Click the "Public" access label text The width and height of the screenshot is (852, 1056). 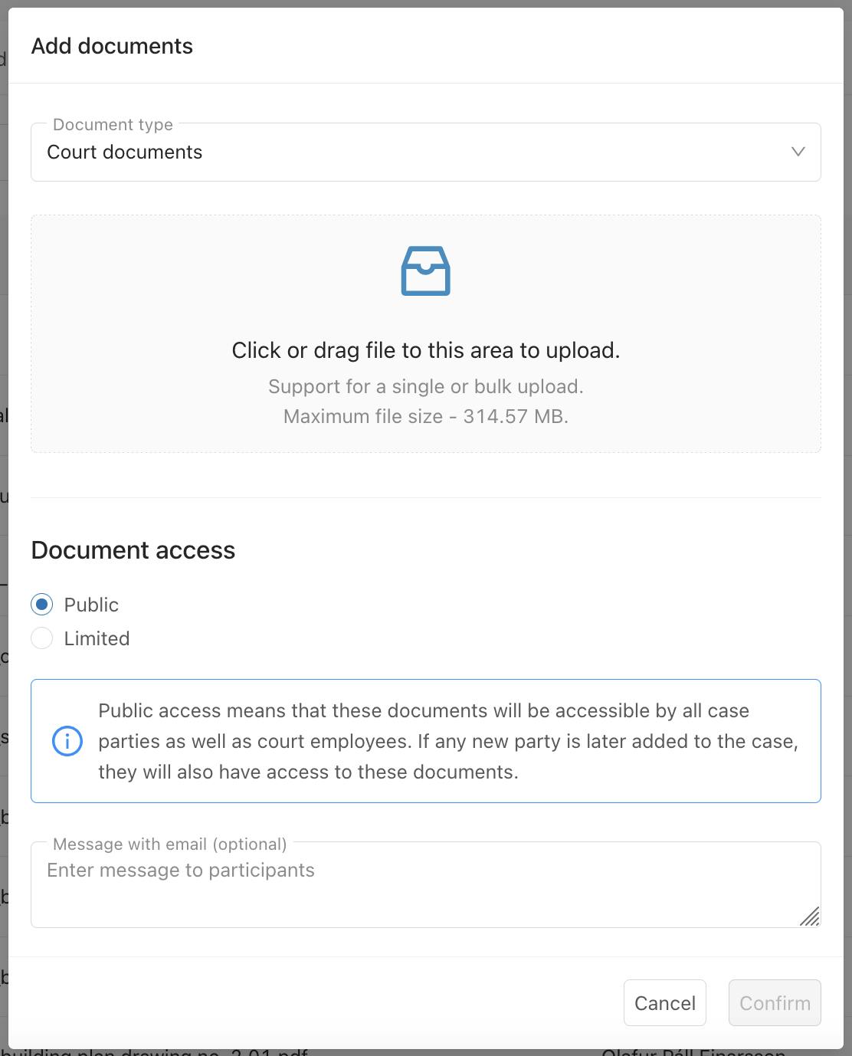pos(91,605)
